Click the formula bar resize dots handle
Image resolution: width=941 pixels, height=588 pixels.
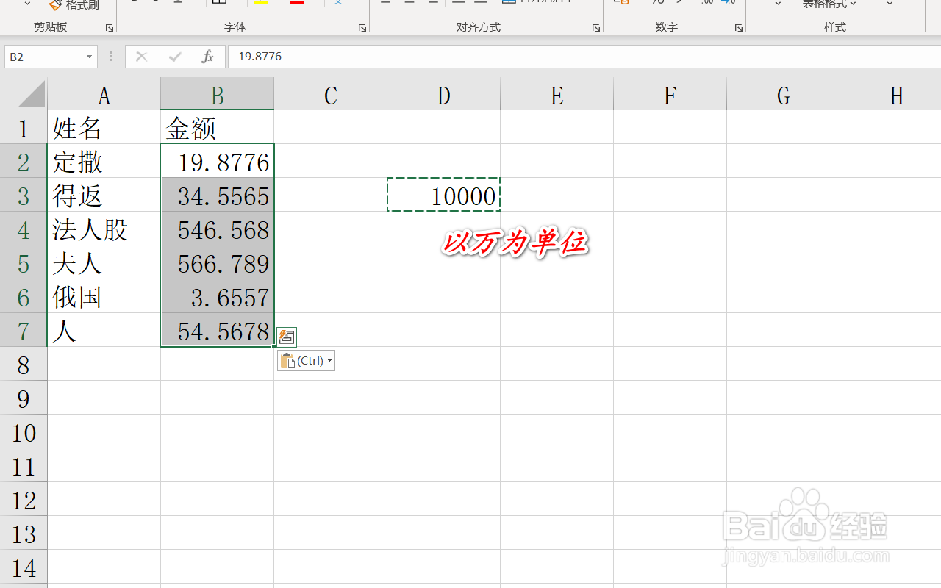coord(112,57)
